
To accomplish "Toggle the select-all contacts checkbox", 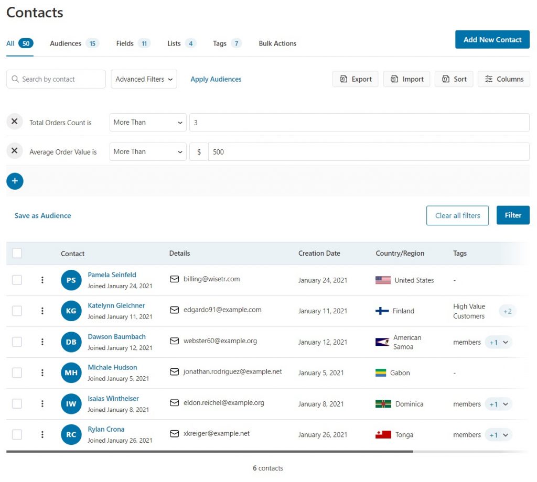I will click(17, 253).
